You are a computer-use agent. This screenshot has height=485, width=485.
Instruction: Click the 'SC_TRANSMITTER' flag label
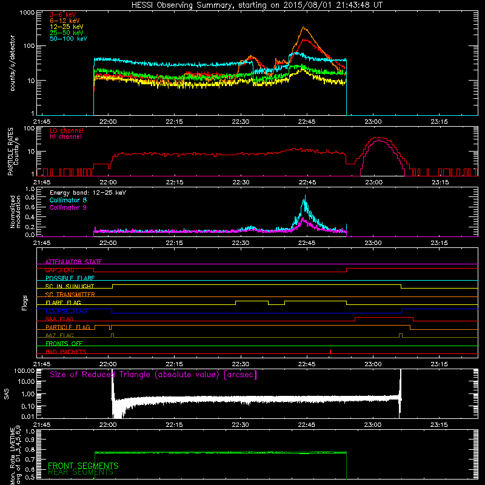(x=70, y=295)
